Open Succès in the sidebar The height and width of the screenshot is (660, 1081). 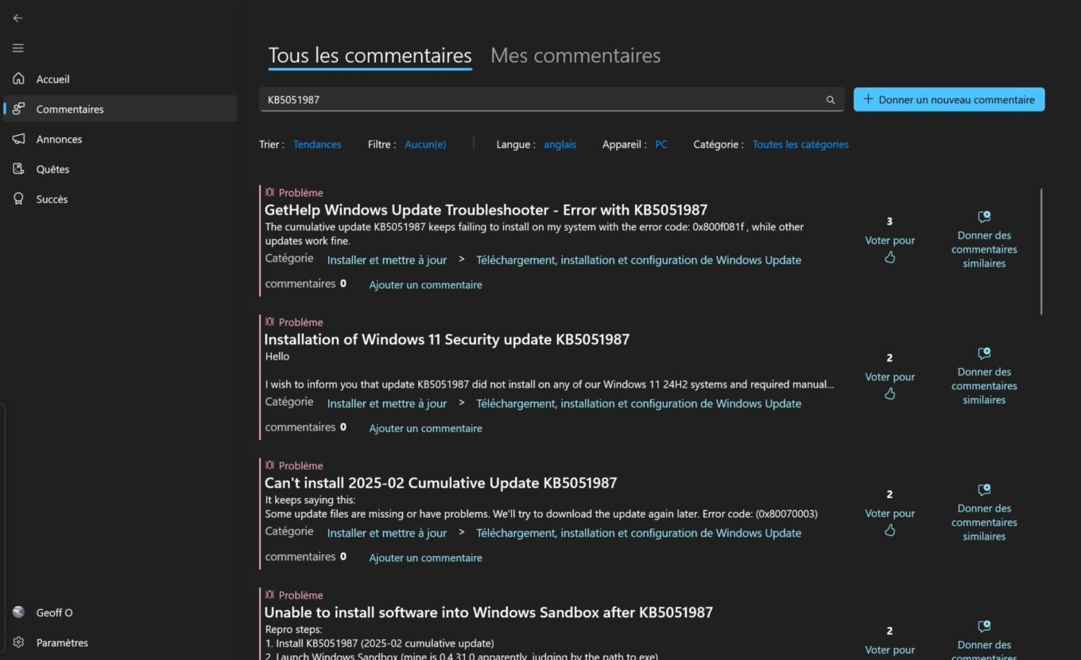point(52,199)
